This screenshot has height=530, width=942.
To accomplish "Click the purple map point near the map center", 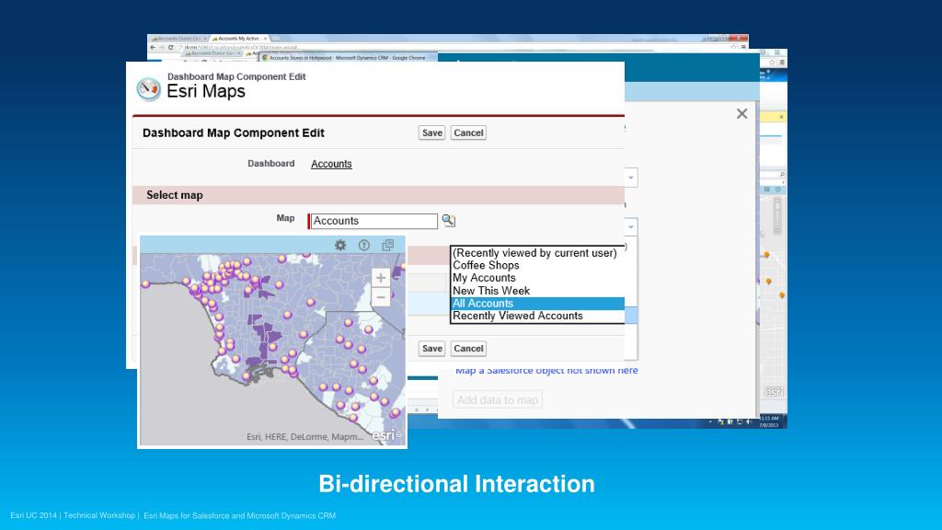I will [272, 347].
